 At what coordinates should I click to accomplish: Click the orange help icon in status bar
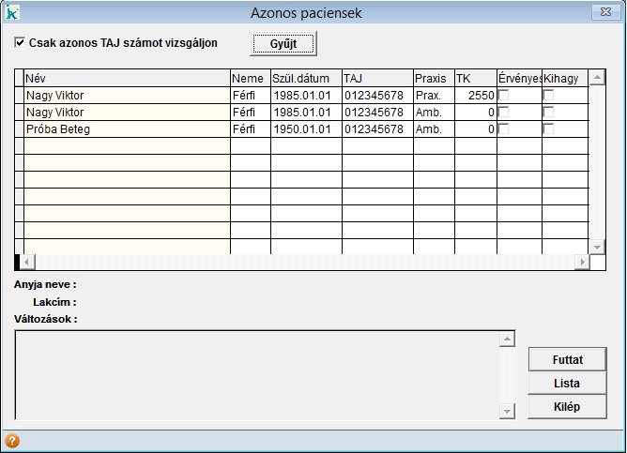[x=12, y=441]
